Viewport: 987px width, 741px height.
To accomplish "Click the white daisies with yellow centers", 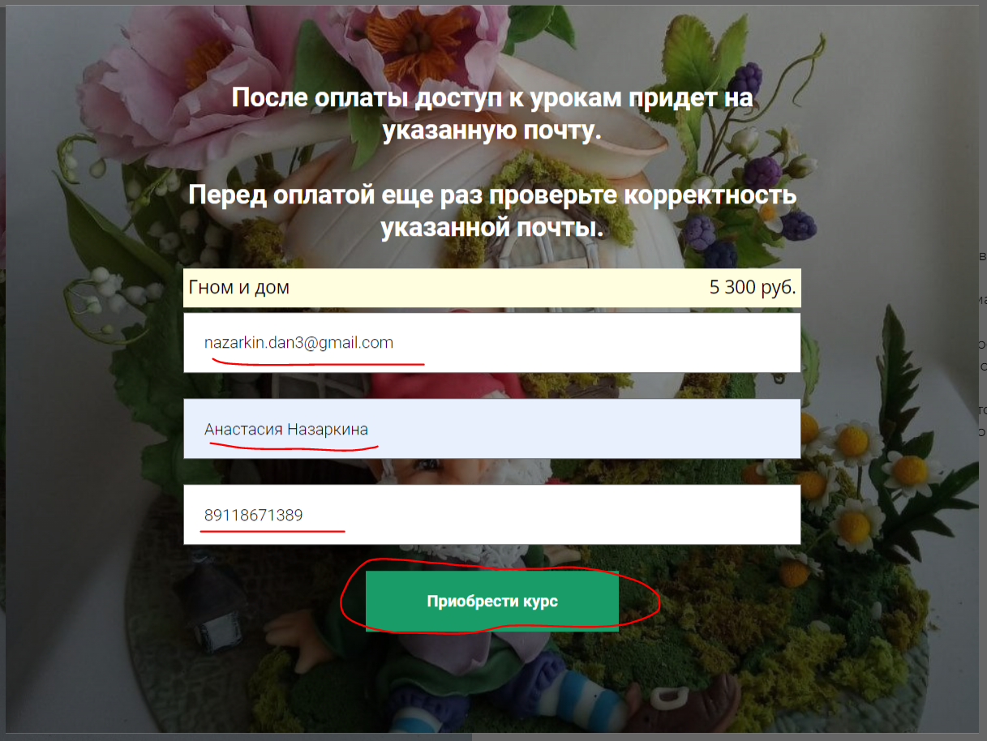I will point(860,470).
